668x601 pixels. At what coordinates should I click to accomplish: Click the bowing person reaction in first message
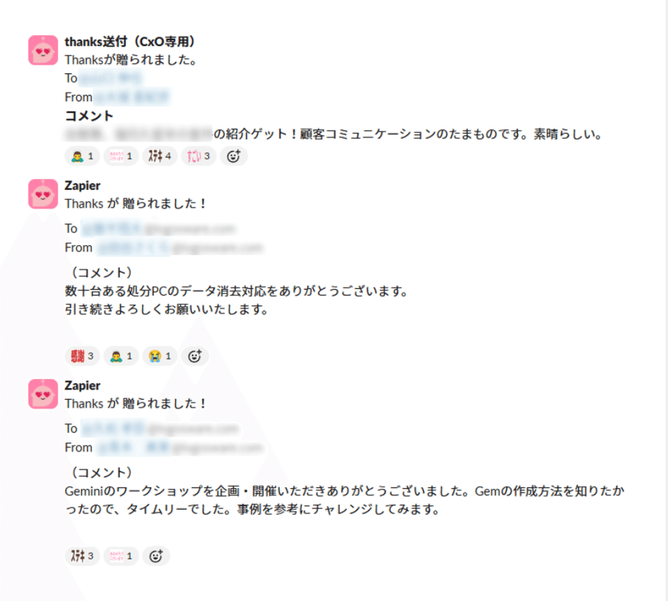pos(82,157)
